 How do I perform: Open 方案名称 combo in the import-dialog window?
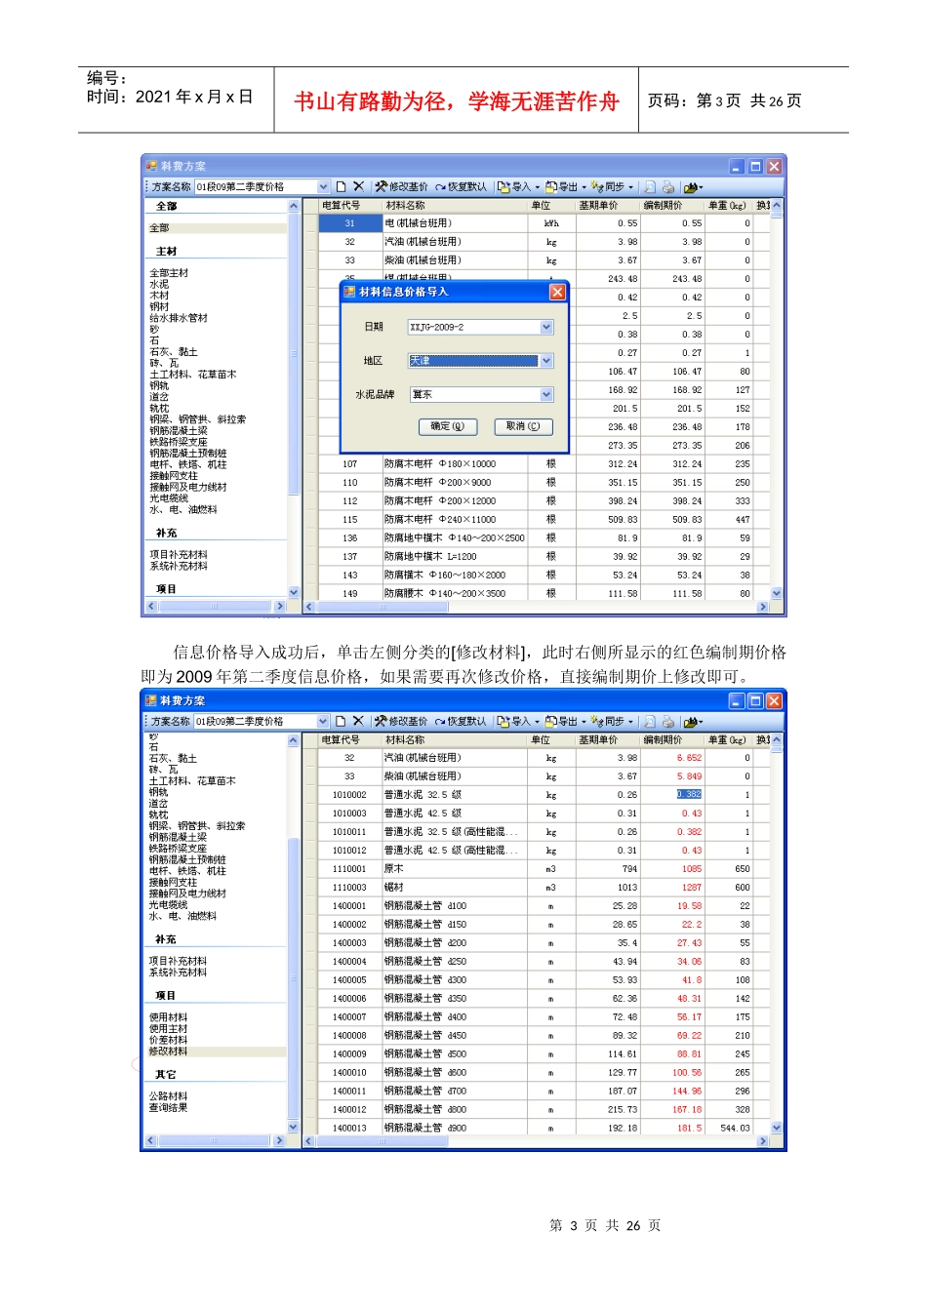pos(324,186)
